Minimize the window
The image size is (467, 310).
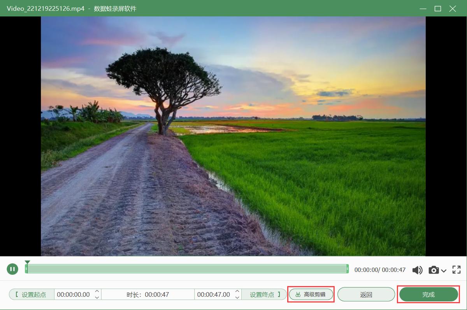click(423, 9)
